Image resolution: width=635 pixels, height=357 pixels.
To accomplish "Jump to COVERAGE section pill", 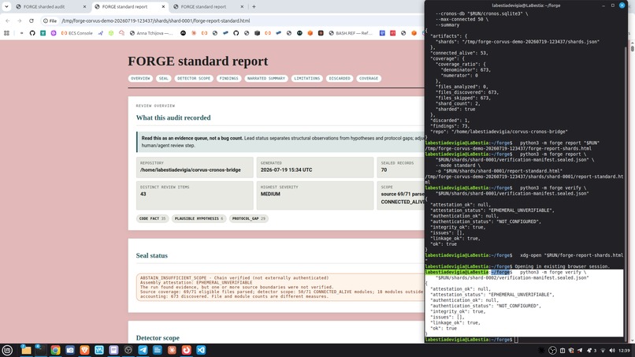I will [x=369, y=78].
